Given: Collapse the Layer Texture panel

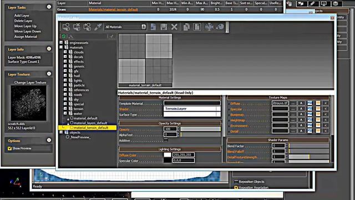Looking at the screenshot, I should pyautogui.click(x=49, y=74).
